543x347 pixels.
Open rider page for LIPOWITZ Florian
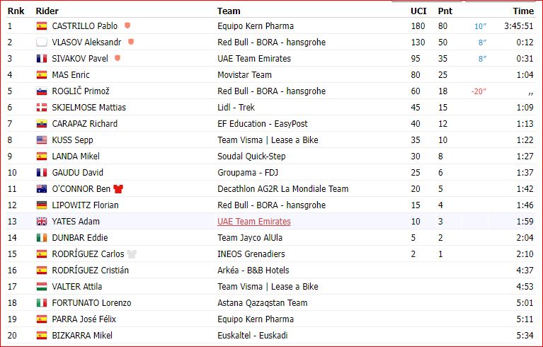click(x=85, y=205)
